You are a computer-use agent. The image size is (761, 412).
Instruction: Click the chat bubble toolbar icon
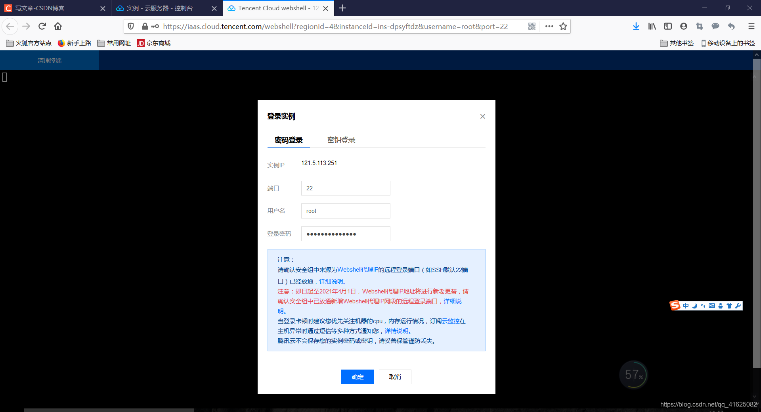715,26
